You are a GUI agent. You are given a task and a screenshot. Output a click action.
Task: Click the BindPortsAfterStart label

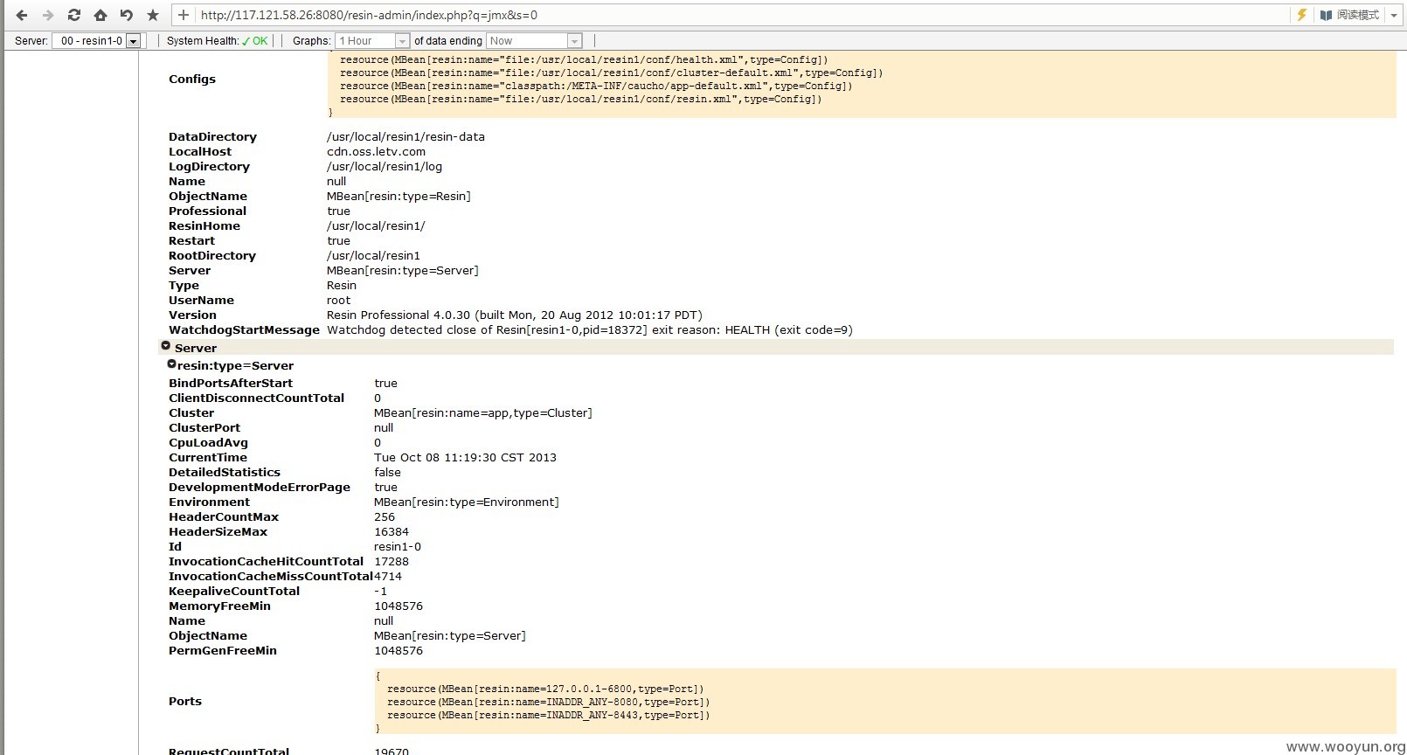point(231,383)
